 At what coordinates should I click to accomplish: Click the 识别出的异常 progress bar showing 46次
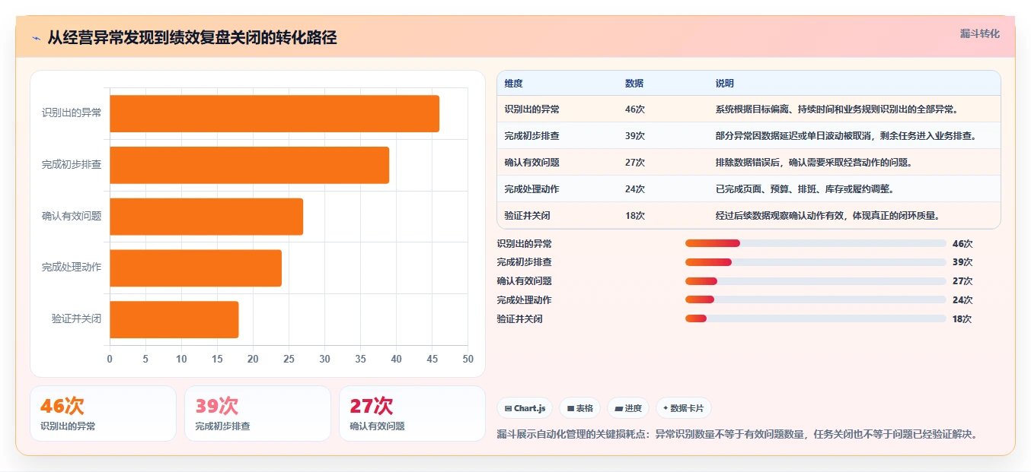(816, 243)
